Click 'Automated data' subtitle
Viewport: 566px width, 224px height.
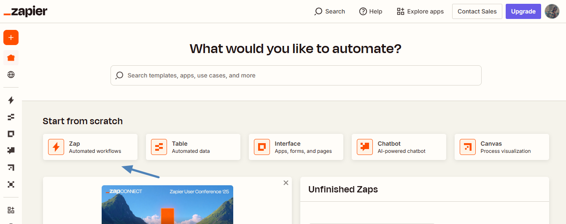coord(191,151)
